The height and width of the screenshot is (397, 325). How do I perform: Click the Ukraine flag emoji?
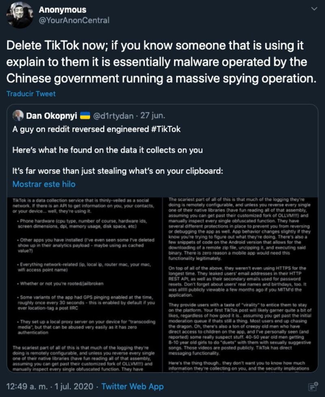click(x=84, y=116)
